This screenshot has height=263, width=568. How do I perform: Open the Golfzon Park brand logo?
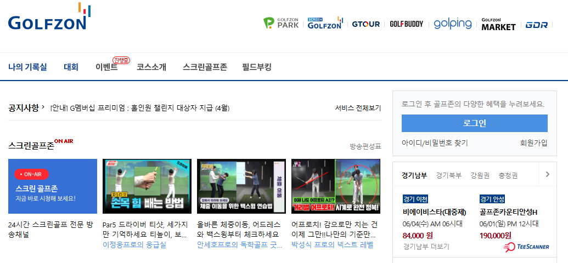281,23
